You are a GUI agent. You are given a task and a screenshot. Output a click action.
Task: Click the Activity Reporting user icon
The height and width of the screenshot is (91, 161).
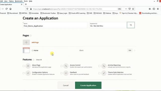[x=104, y=66]
